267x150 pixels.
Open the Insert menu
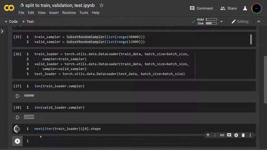(x=54, y=13)
